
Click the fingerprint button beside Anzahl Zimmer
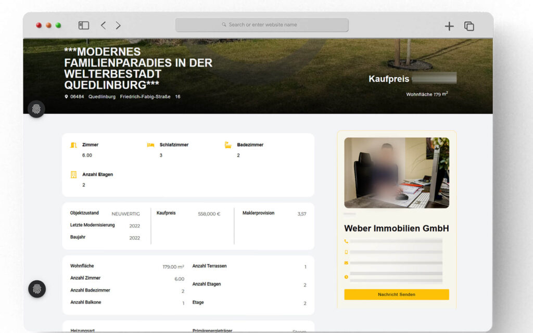pyautogui.click(x=37, y=289)
